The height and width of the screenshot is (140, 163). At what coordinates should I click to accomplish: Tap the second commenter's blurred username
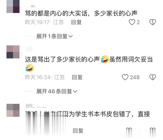click(x=29, y=49)
